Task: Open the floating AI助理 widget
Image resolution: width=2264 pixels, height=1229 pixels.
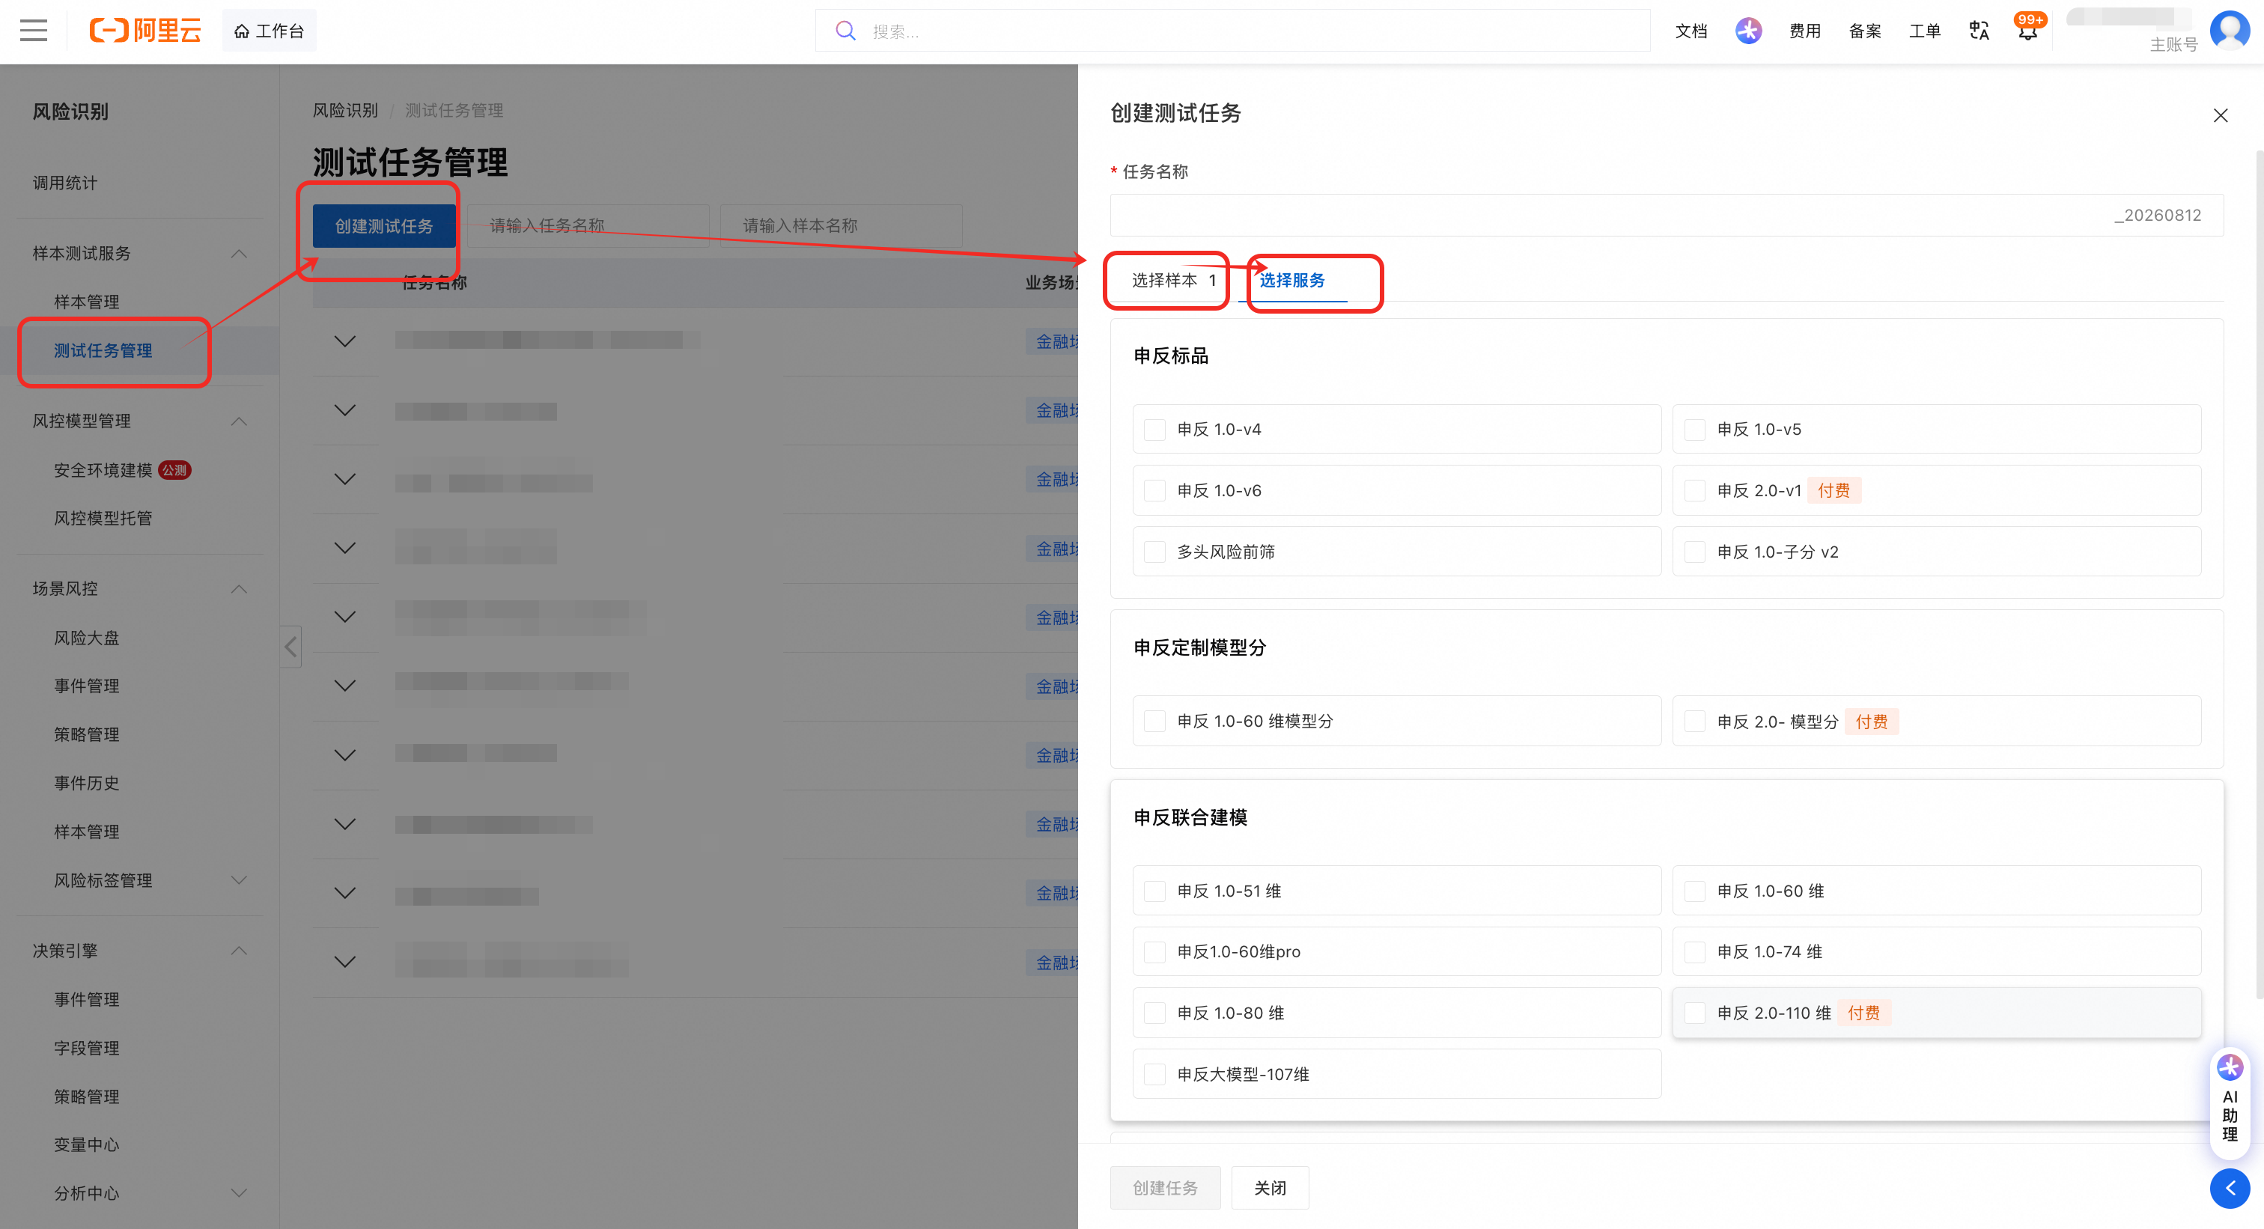Action: click(x=2230, y=1103)
